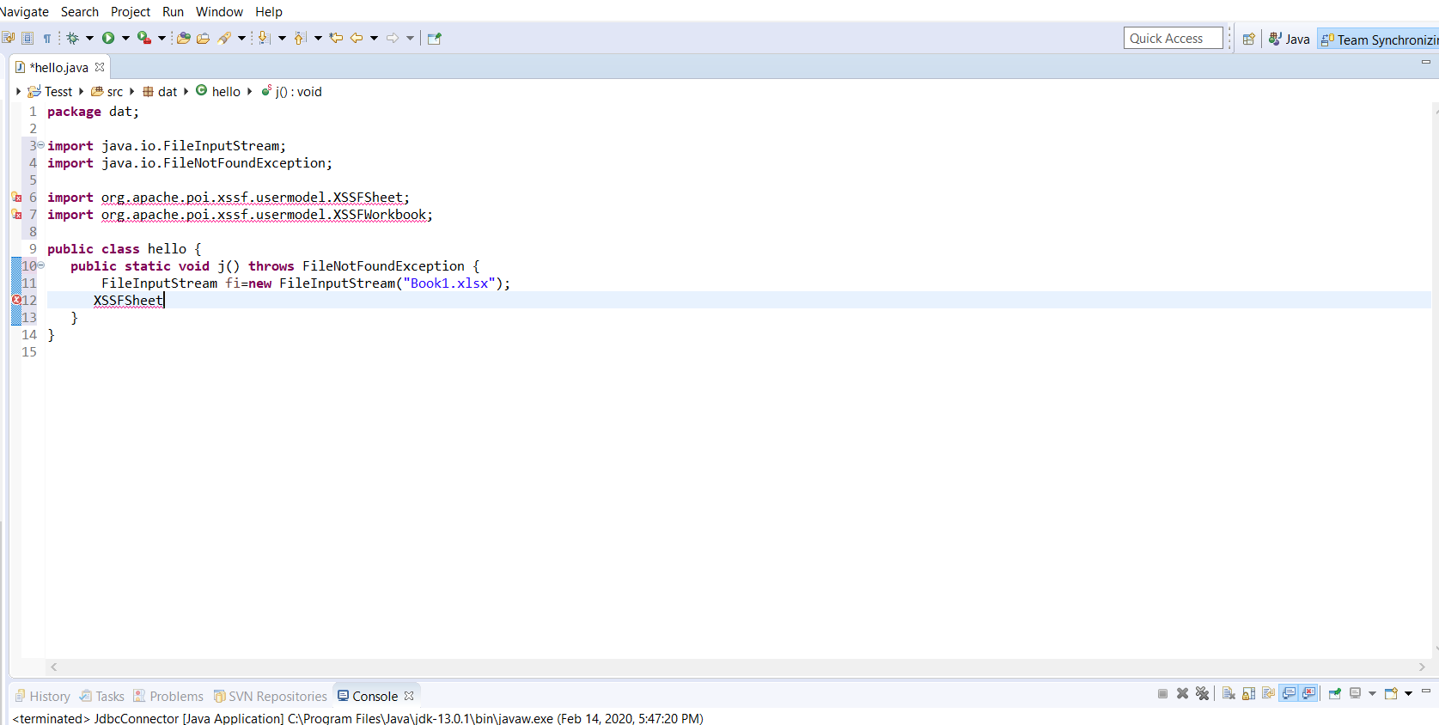Click the Pin Console icon
Image resolution: width=1439 pixels, height=725 pixels.
[1334, 694]
